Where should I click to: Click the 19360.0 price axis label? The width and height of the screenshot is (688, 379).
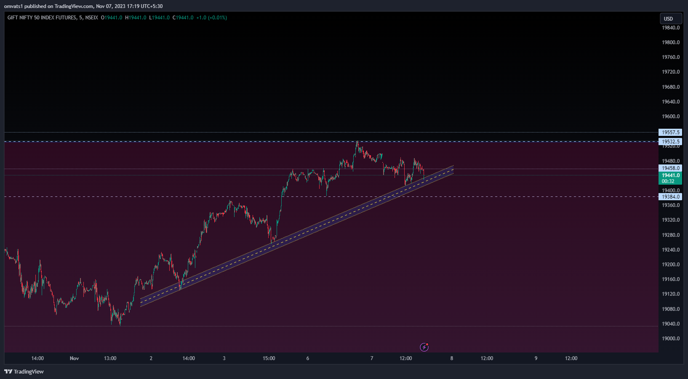tap(671, 205)
